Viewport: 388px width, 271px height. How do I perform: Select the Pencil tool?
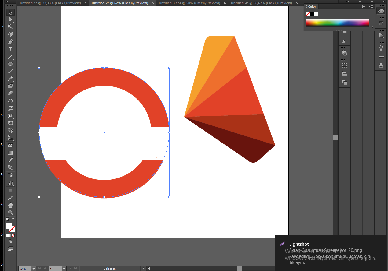click(x=10, y=79)
